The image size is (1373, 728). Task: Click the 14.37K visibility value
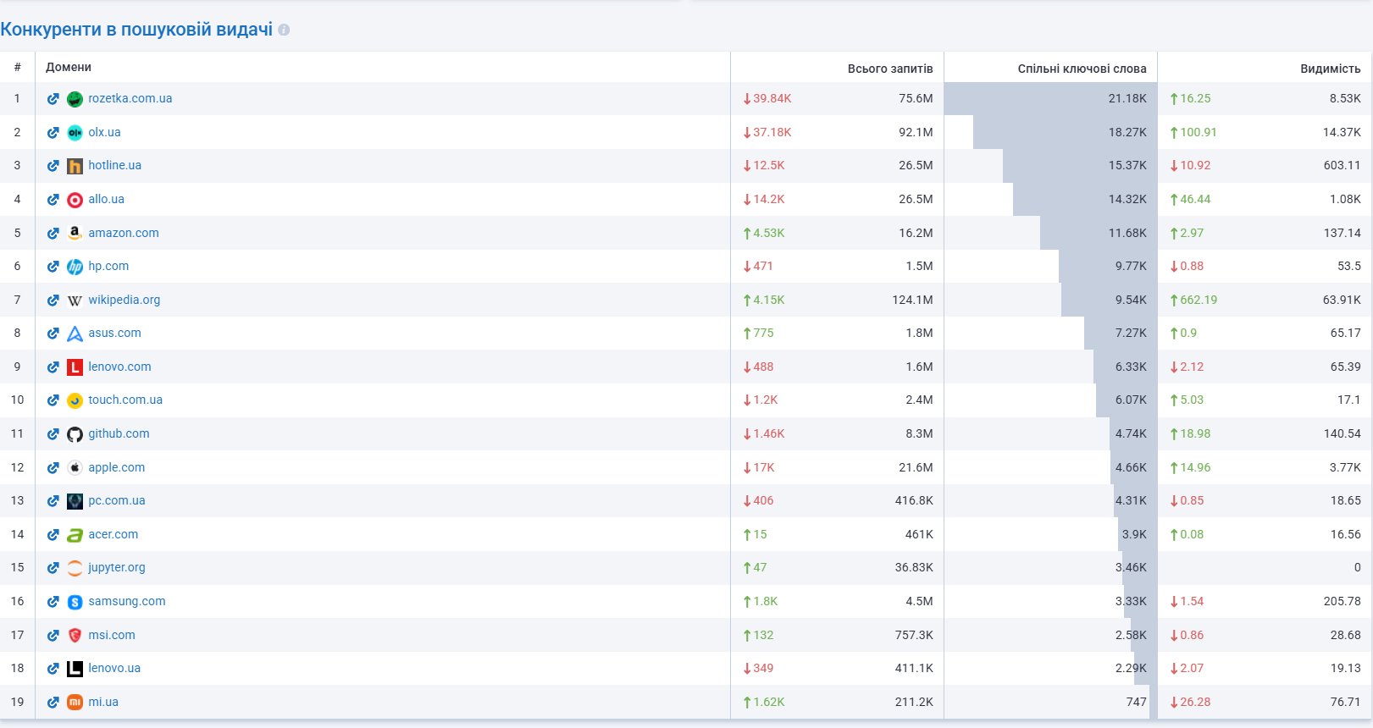coord(1342,132)
